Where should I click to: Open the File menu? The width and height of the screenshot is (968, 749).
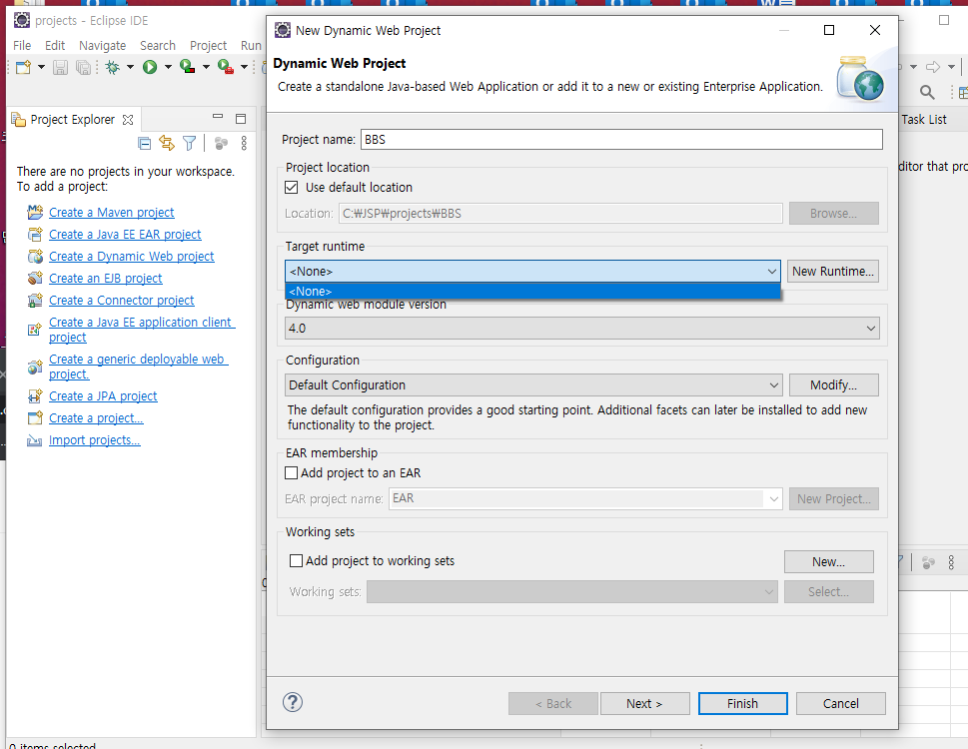(x=22, y=46)
